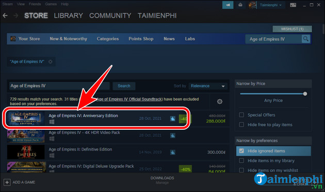Enable Special Offers checkbox

click(241, 115)
